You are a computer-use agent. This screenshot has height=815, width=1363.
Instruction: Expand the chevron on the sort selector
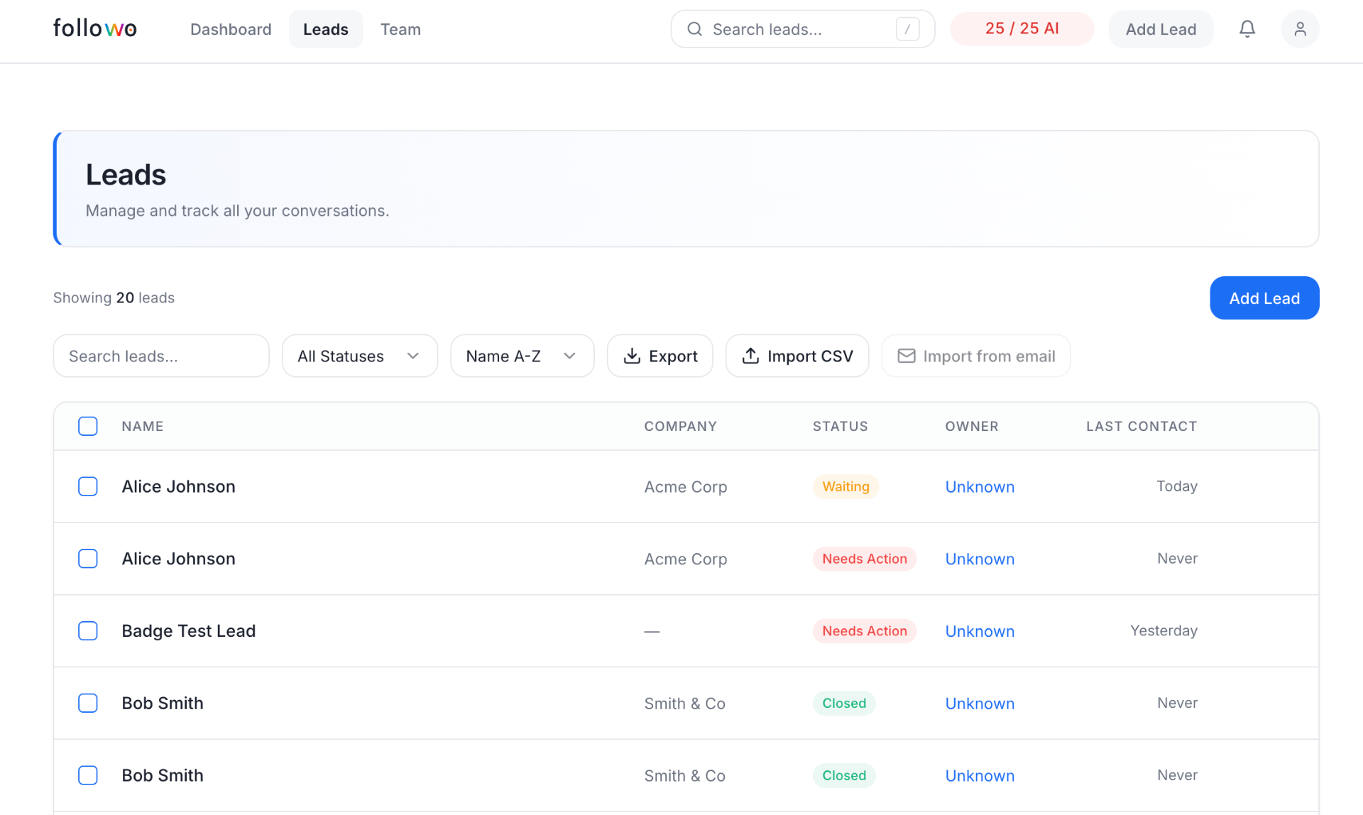point(570,356)
